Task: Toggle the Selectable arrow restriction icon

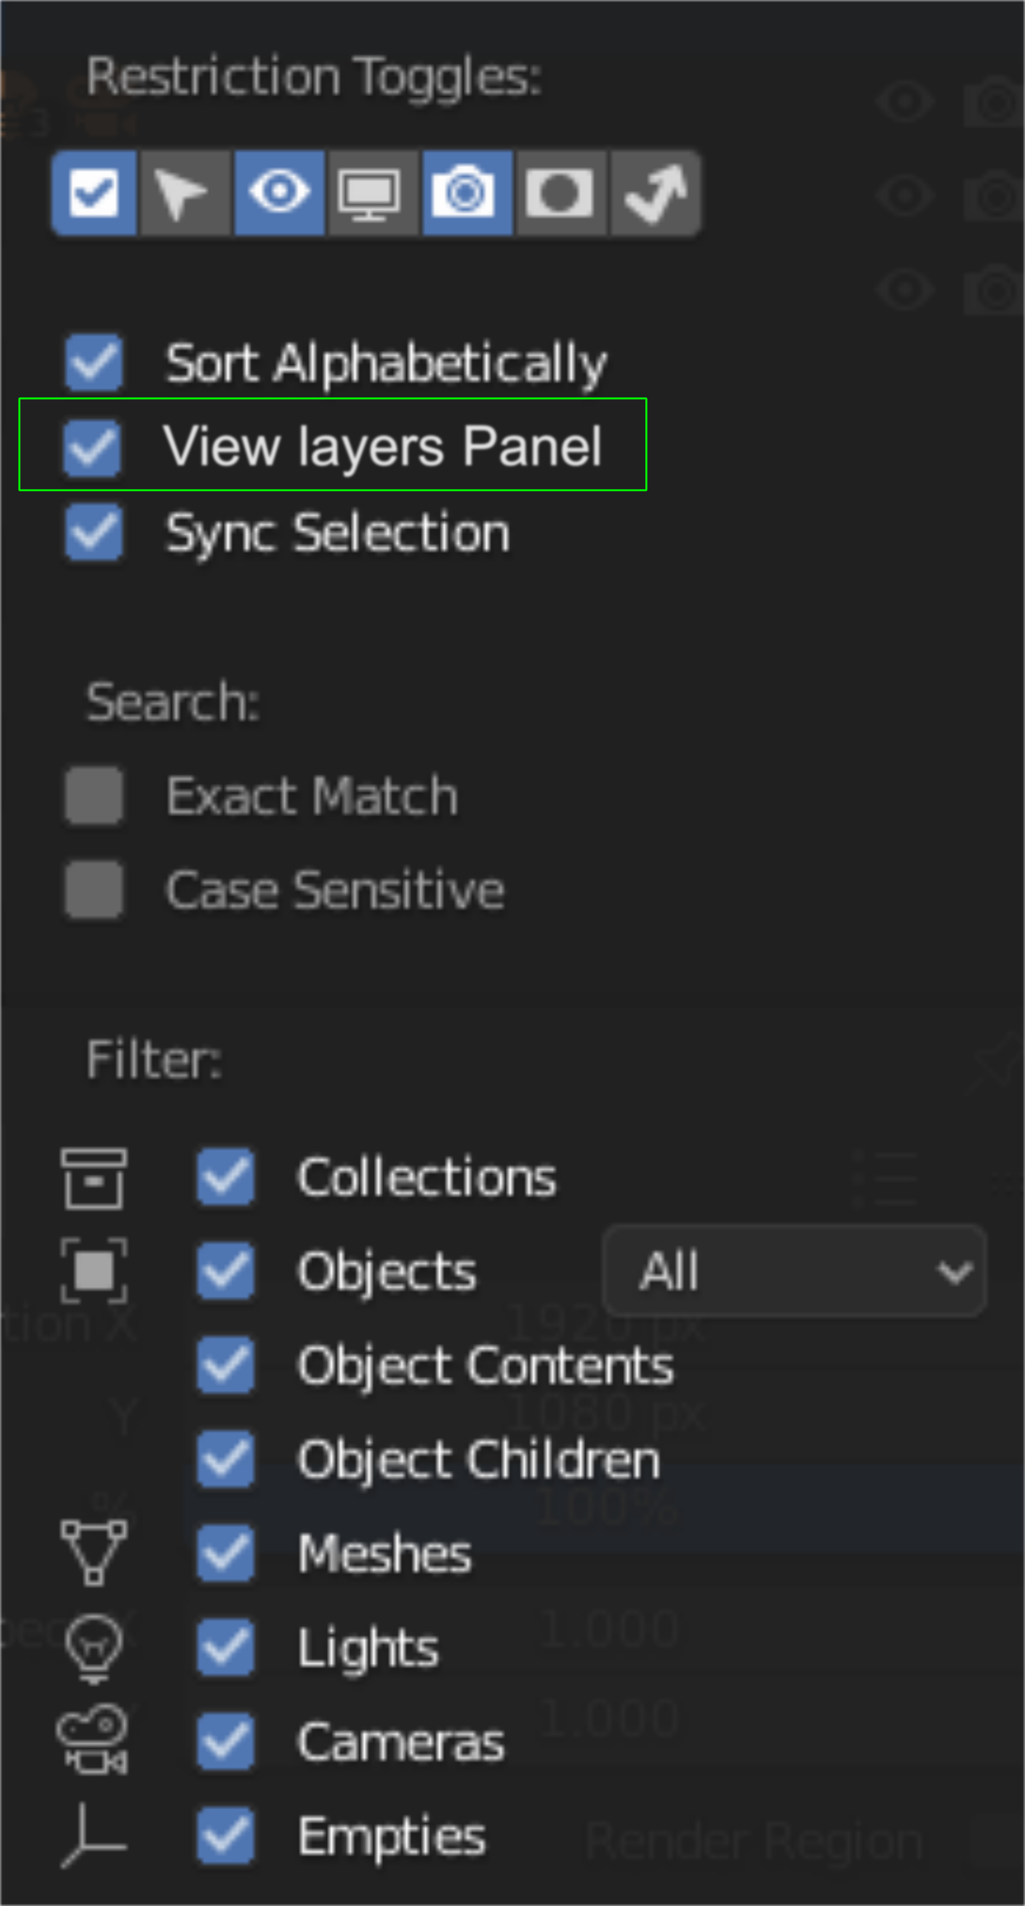Action: (x=184, y=193)
